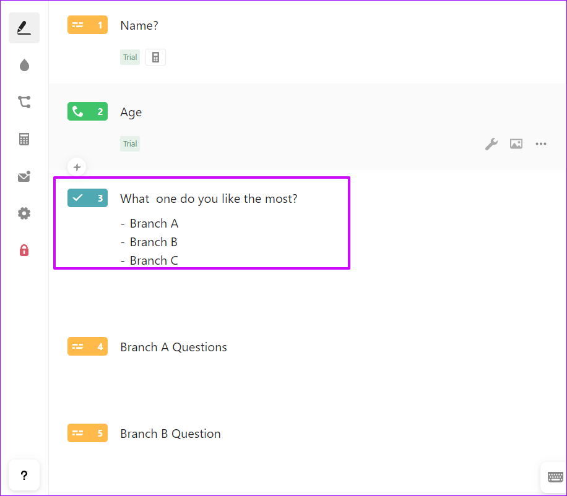Click the Trial tag under Age
The width and height of the screenshot is (567, 496).
point(130,144)
